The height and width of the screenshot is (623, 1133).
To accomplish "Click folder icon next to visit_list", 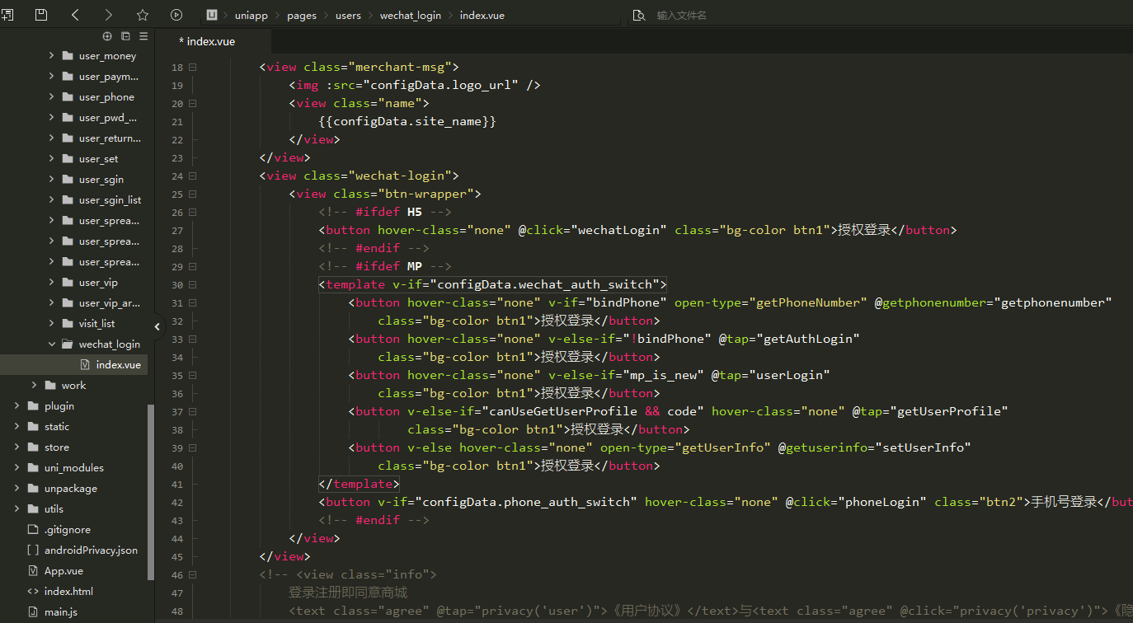I will coord(67,324).
